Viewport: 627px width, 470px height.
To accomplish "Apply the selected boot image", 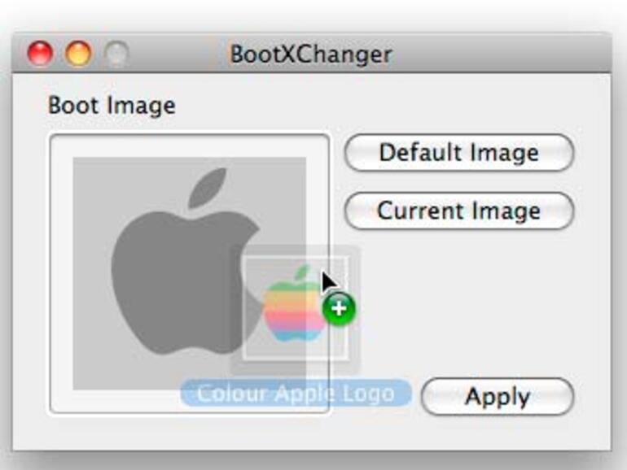I will point(497,397).
